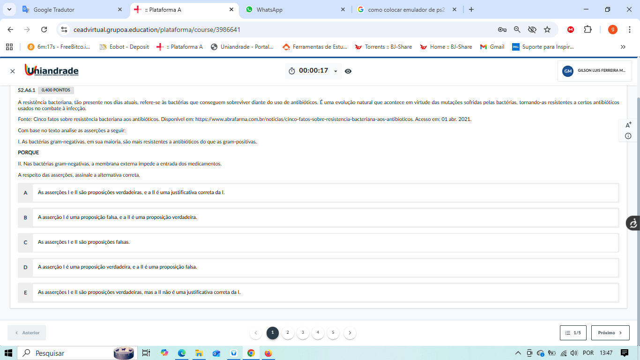The image size is (640, 360).
Task: Bookmark this page with star icon
Action: (x=547, y=30)
